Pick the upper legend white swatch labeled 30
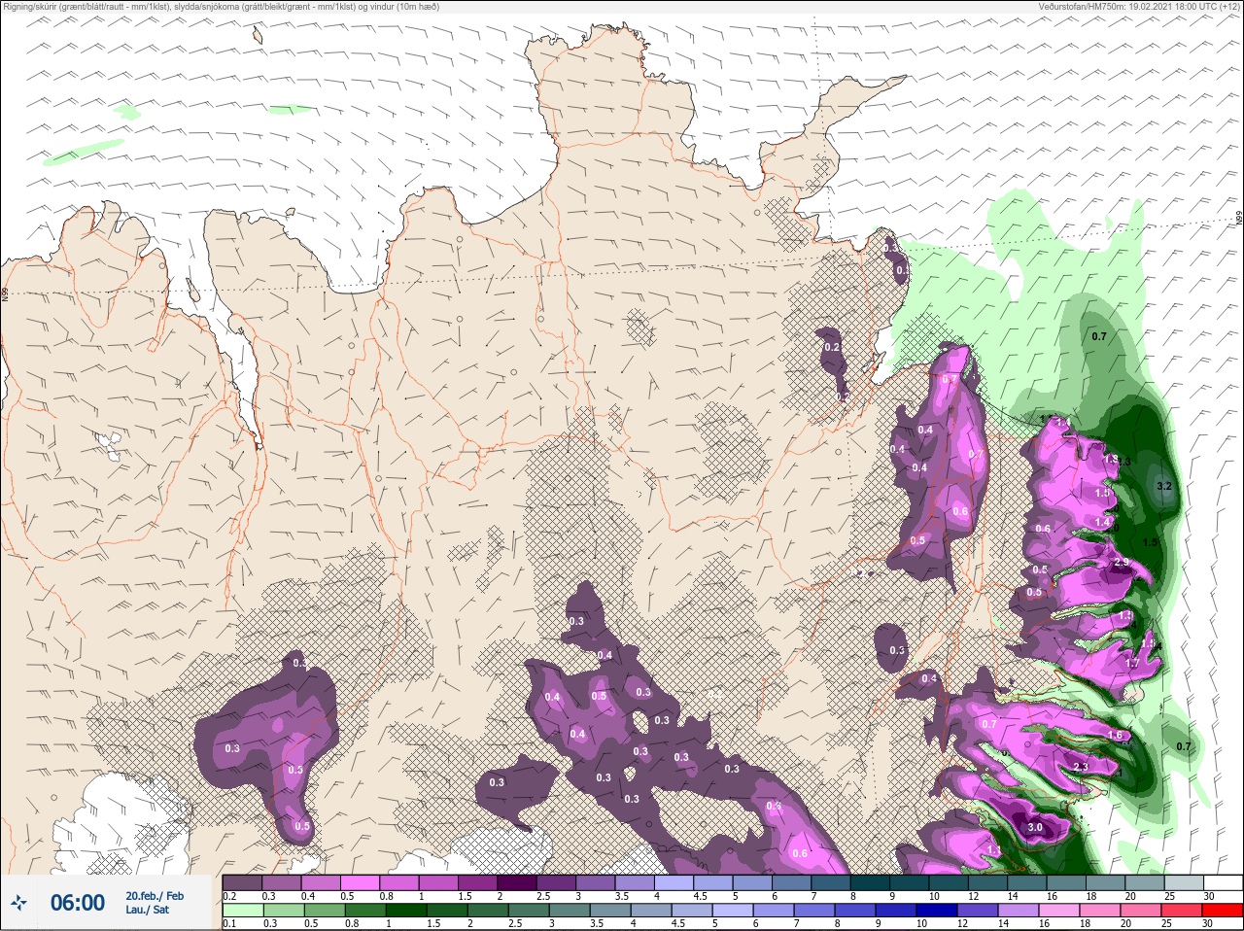Viewport: 1244px width, 931px height. coord(1223,882)
